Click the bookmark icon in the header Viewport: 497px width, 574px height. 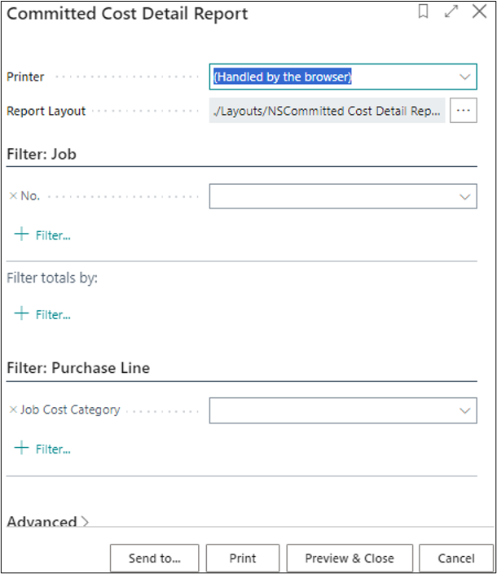424,13
